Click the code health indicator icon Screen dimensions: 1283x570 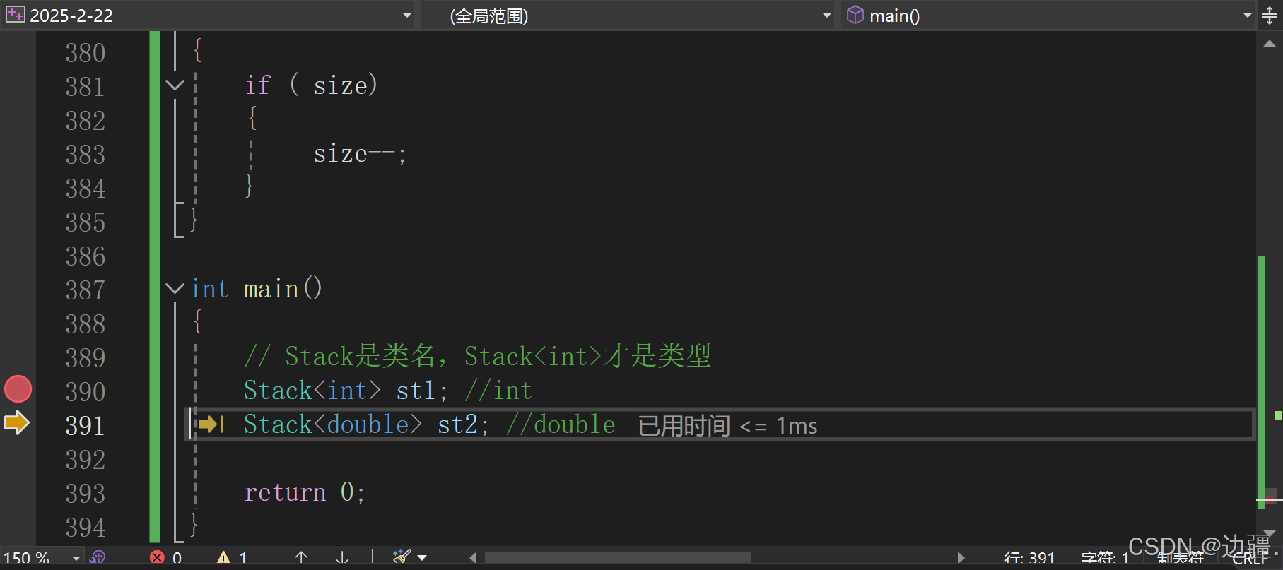pyautogui.click(x=98, y=558)
